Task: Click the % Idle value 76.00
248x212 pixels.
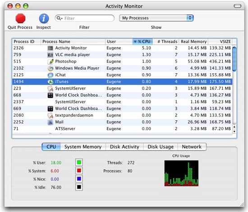Action: [x=56, y=188]
